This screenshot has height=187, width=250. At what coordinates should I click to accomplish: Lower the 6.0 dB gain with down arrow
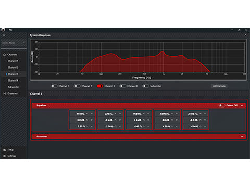(x=92, y=120)
